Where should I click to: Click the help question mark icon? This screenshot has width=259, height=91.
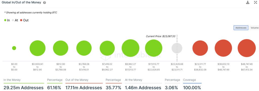click(x=45, y=3)
